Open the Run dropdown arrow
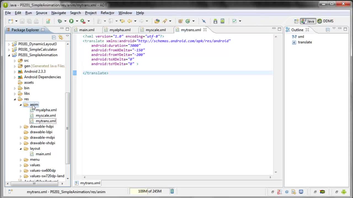 pyautogui.click(x=77, y=21)
